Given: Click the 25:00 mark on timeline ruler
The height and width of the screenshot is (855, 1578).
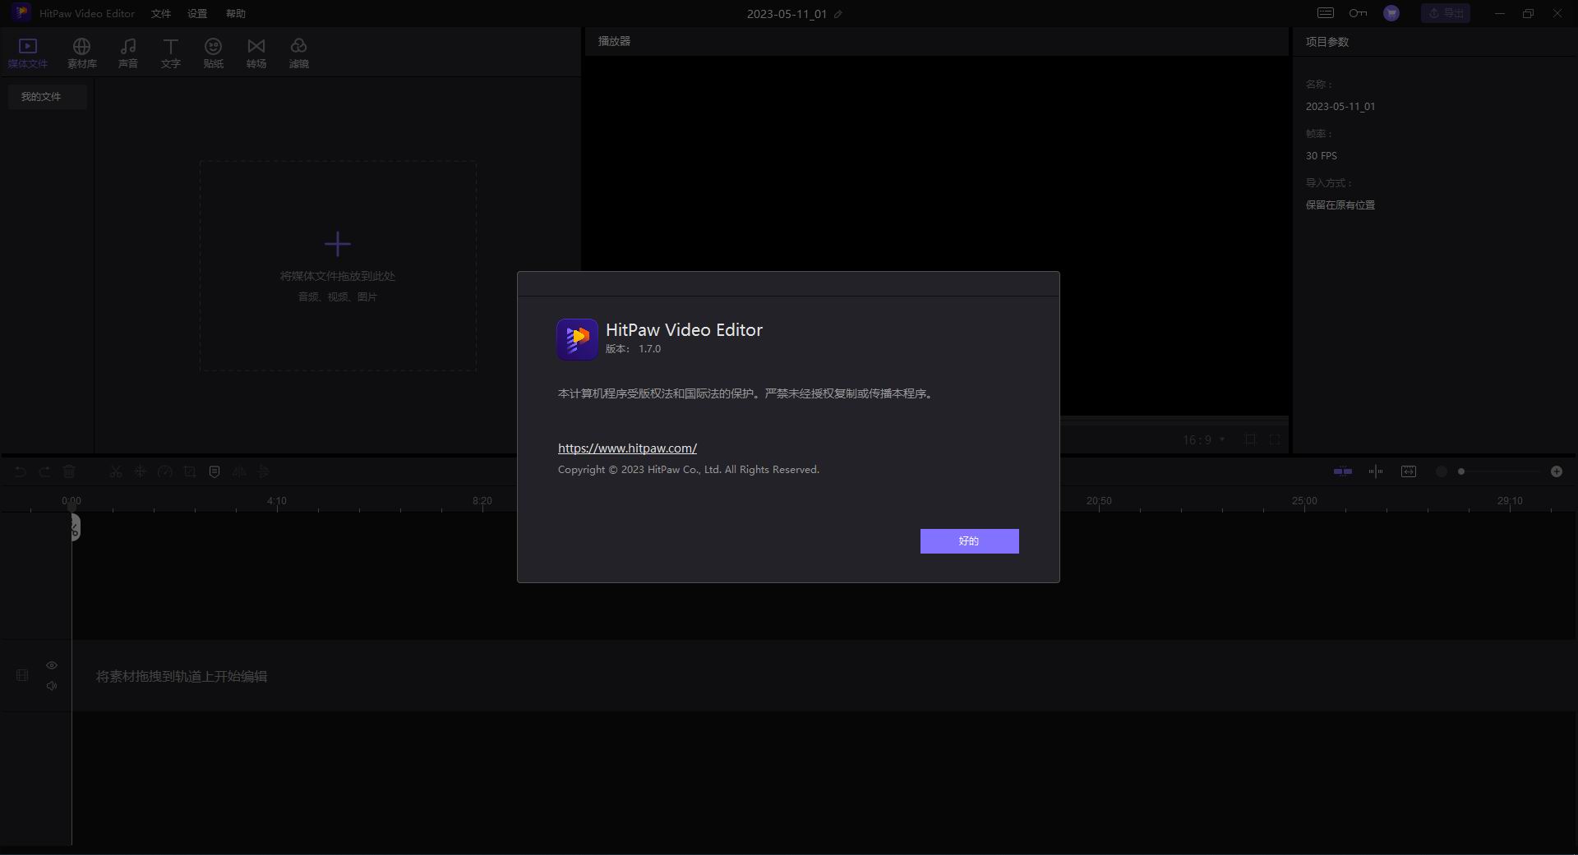Looking at the screenshot, I should (x=1304, y=500).
